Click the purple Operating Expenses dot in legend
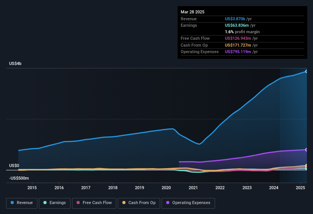313x214 pixels. click(x=168, y=203)
